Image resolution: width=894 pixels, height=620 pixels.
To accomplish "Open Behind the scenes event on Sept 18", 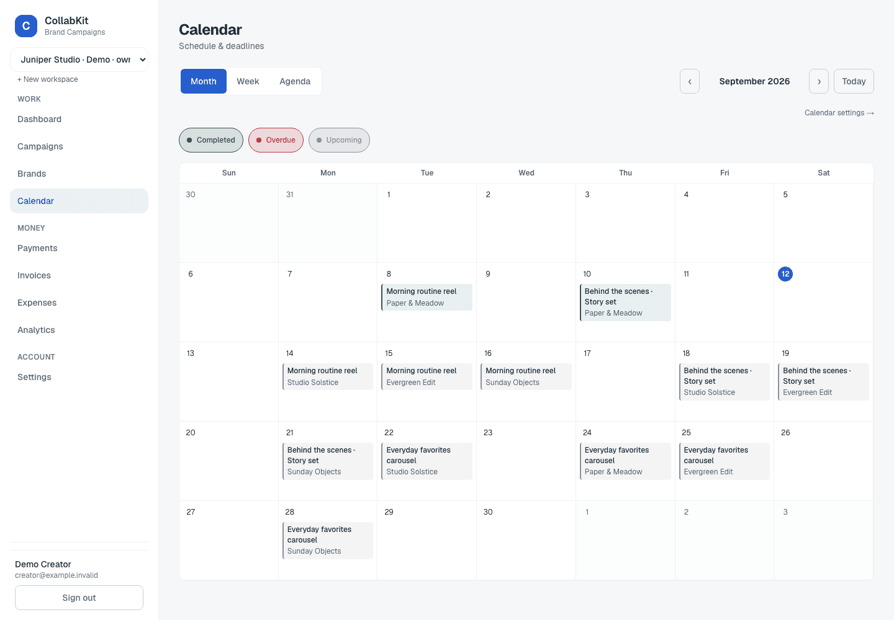I will click(x=725, y=381).
